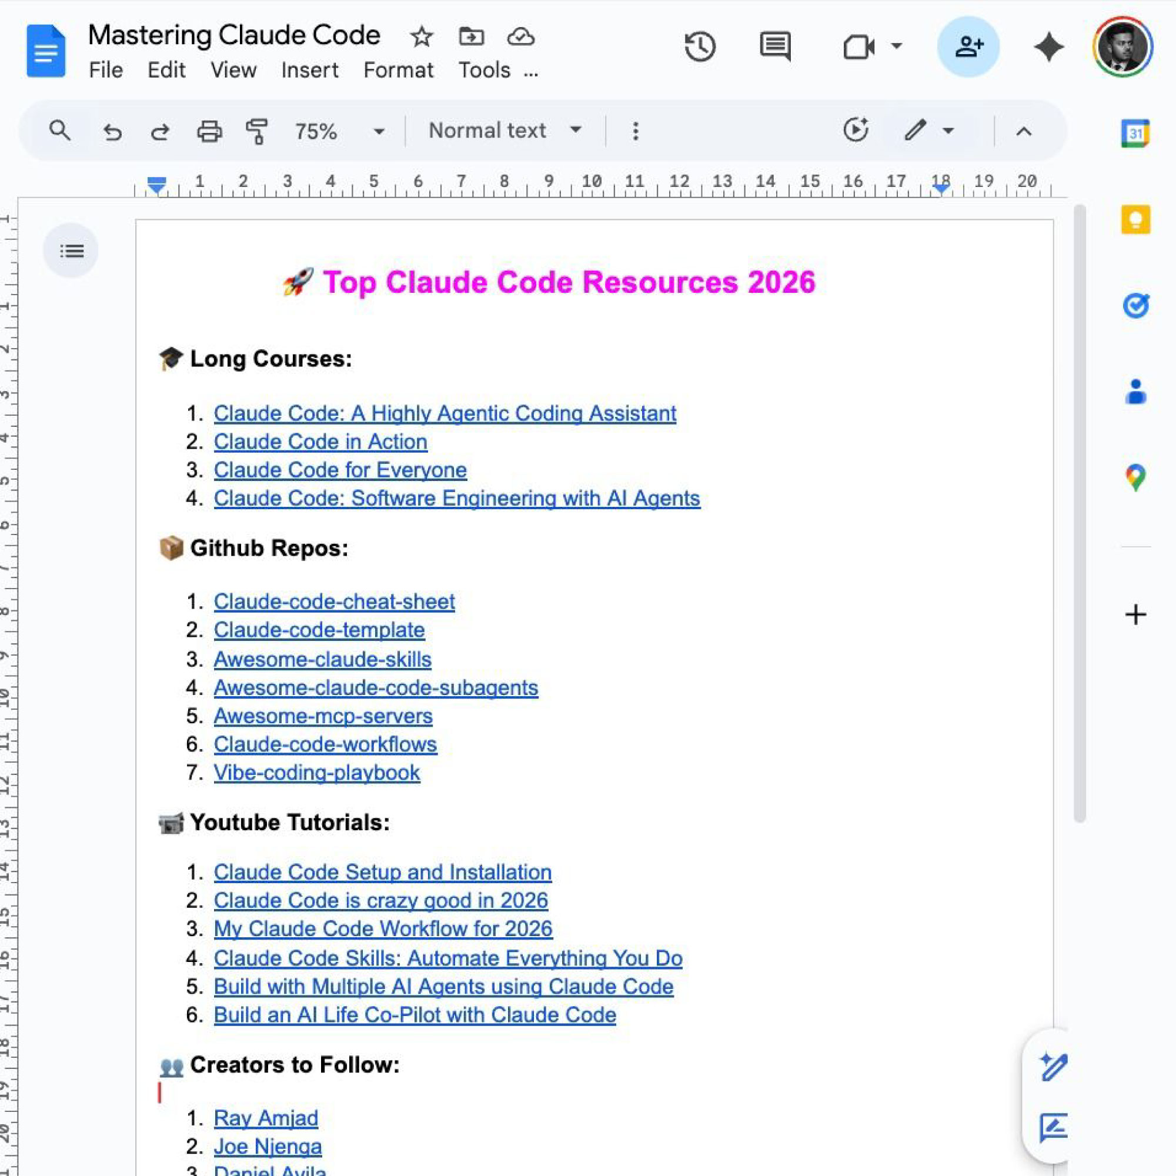This screenshot has width=1176, height=1176.
Task: Expand the Meet call options arrow
Action: pyautogui.click(x=896, y=46)
